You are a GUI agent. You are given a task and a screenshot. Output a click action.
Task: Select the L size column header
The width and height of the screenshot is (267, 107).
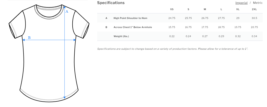click(221, 9)
